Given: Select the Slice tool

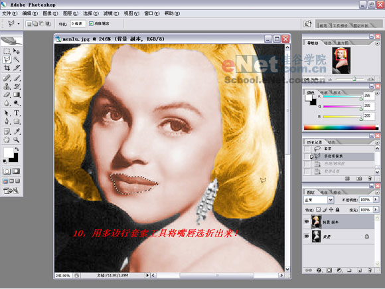Looking at the screenshot, I should [17, 68].
